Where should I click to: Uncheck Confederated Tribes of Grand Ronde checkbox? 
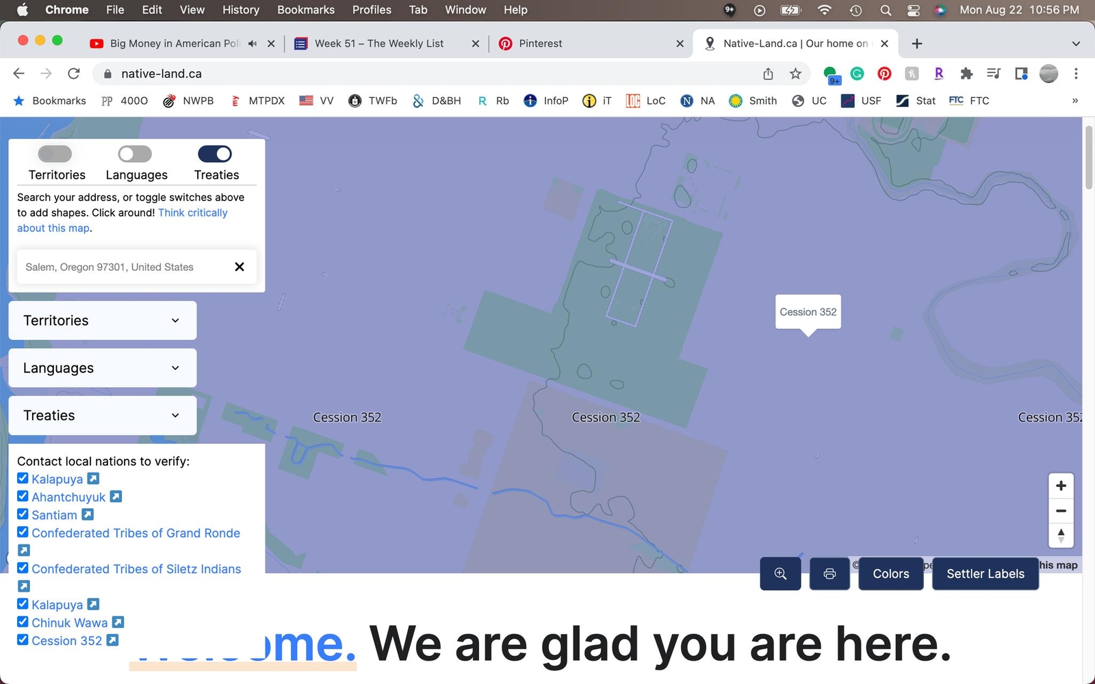tap(23, 531)
